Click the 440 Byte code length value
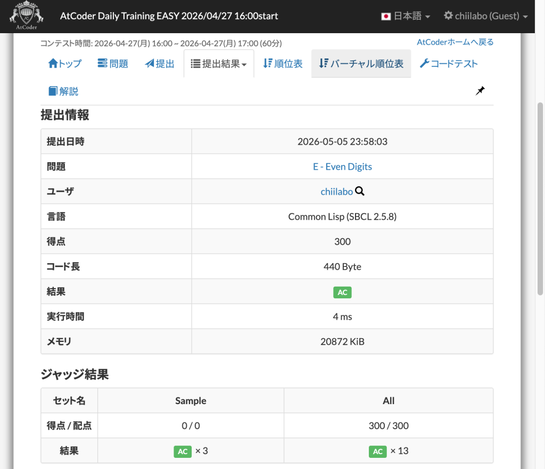This screenshot has width=545, height=469. pos(342,266)
